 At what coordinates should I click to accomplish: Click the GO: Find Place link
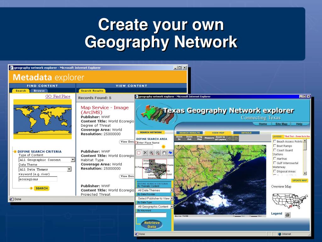(x=58, y=96)
